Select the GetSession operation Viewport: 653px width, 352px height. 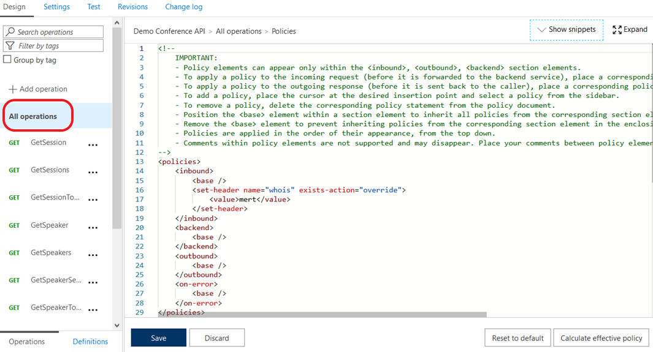pos(48,143)
